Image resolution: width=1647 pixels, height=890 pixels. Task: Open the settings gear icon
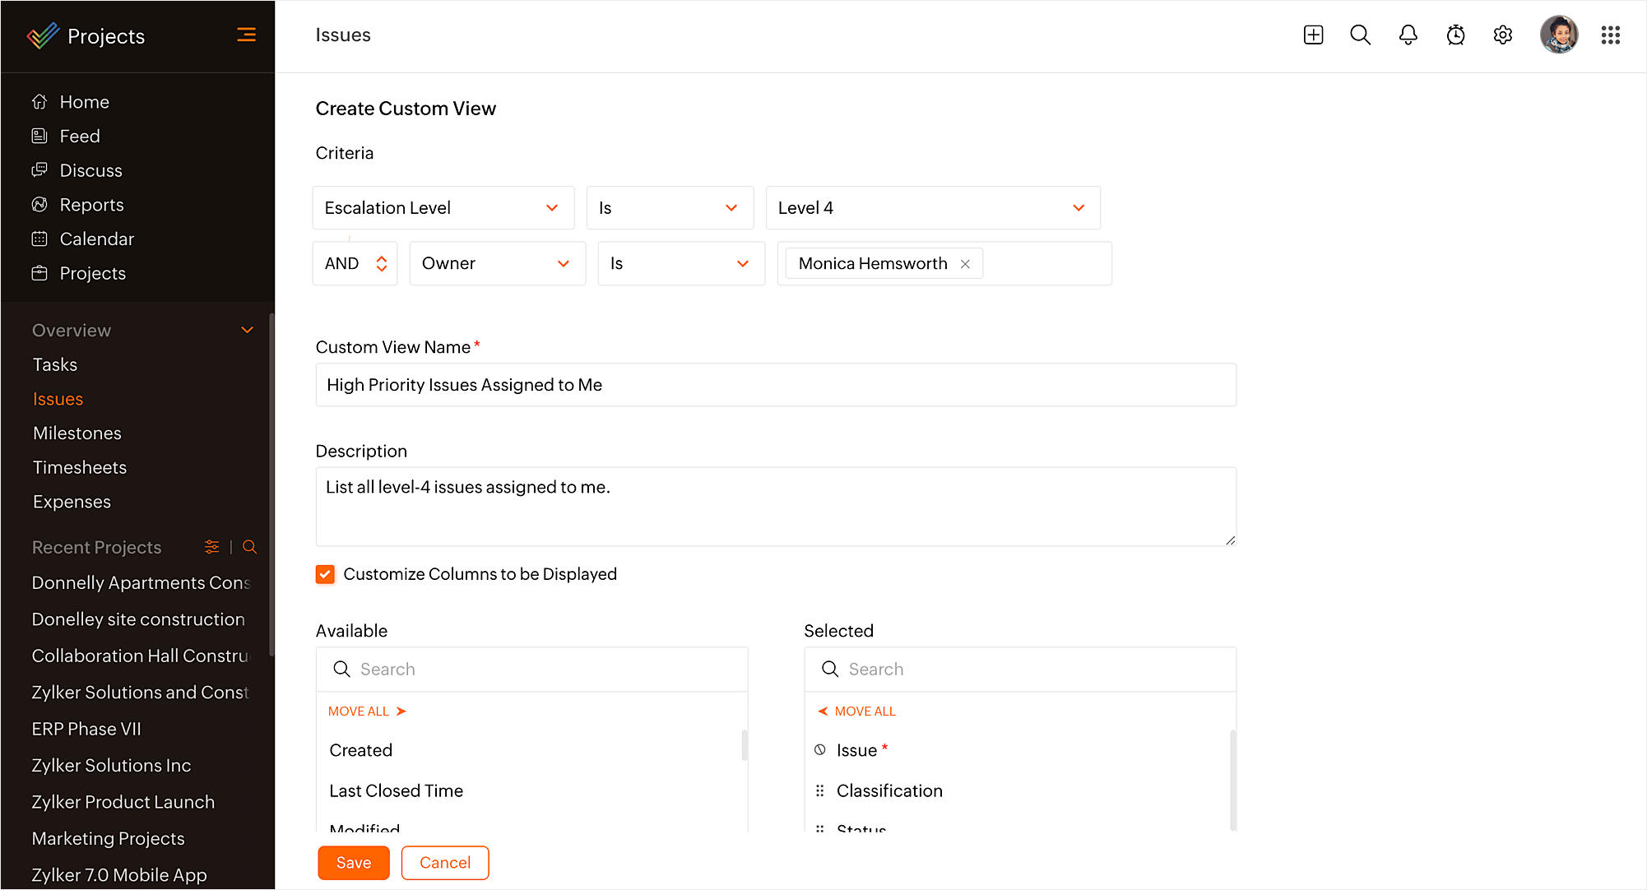click(x=1502, y=35)
